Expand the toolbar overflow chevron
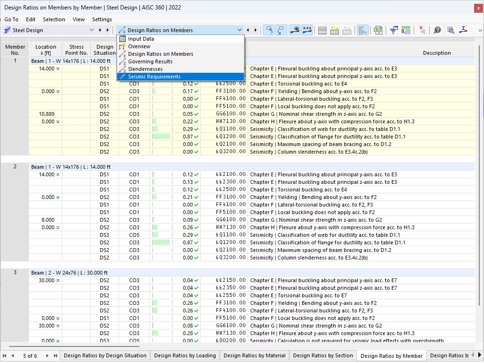The width and height of the screenshot is (484, 363). (x=480, y=30)
